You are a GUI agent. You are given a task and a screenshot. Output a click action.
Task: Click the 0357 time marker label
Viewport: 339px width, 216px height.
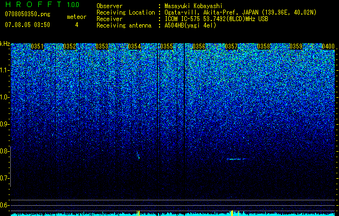click(x=231, y=46)
